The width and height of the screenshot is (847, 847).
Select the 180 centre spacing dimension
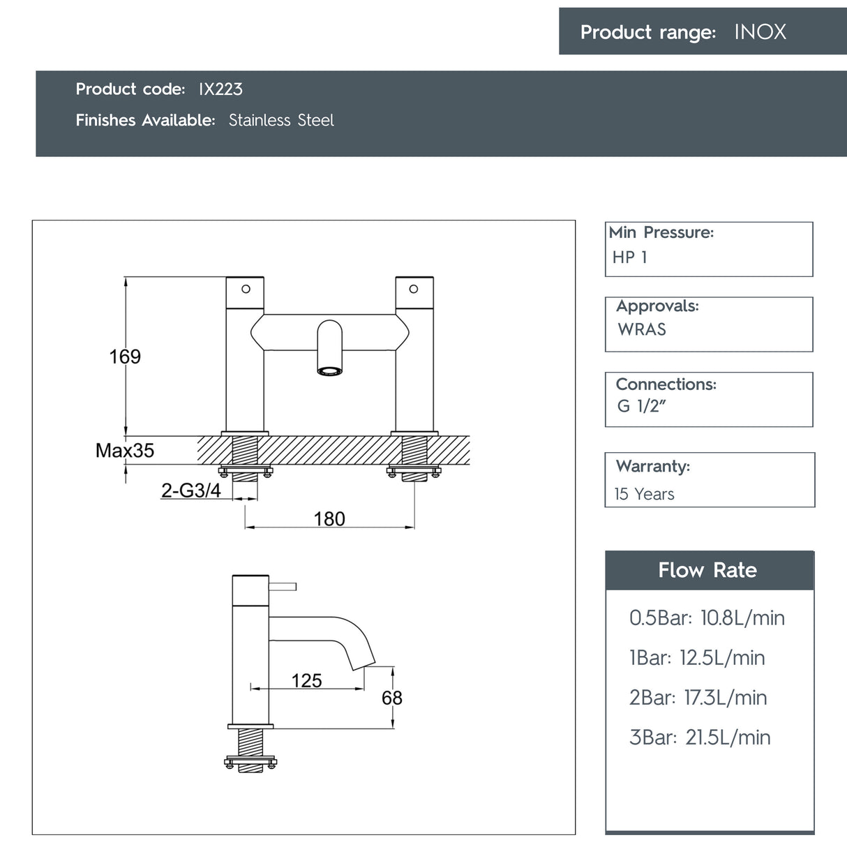click(x=329, y=518)
